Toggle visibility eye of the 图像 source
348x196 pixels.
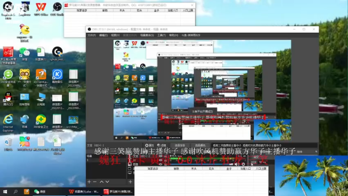161,164
